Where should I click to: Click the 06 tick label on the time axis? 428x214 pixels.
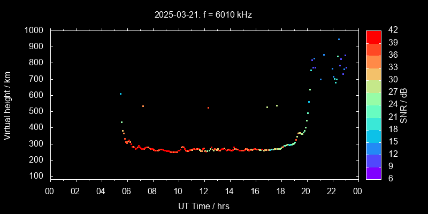click(x=127, y=191)
